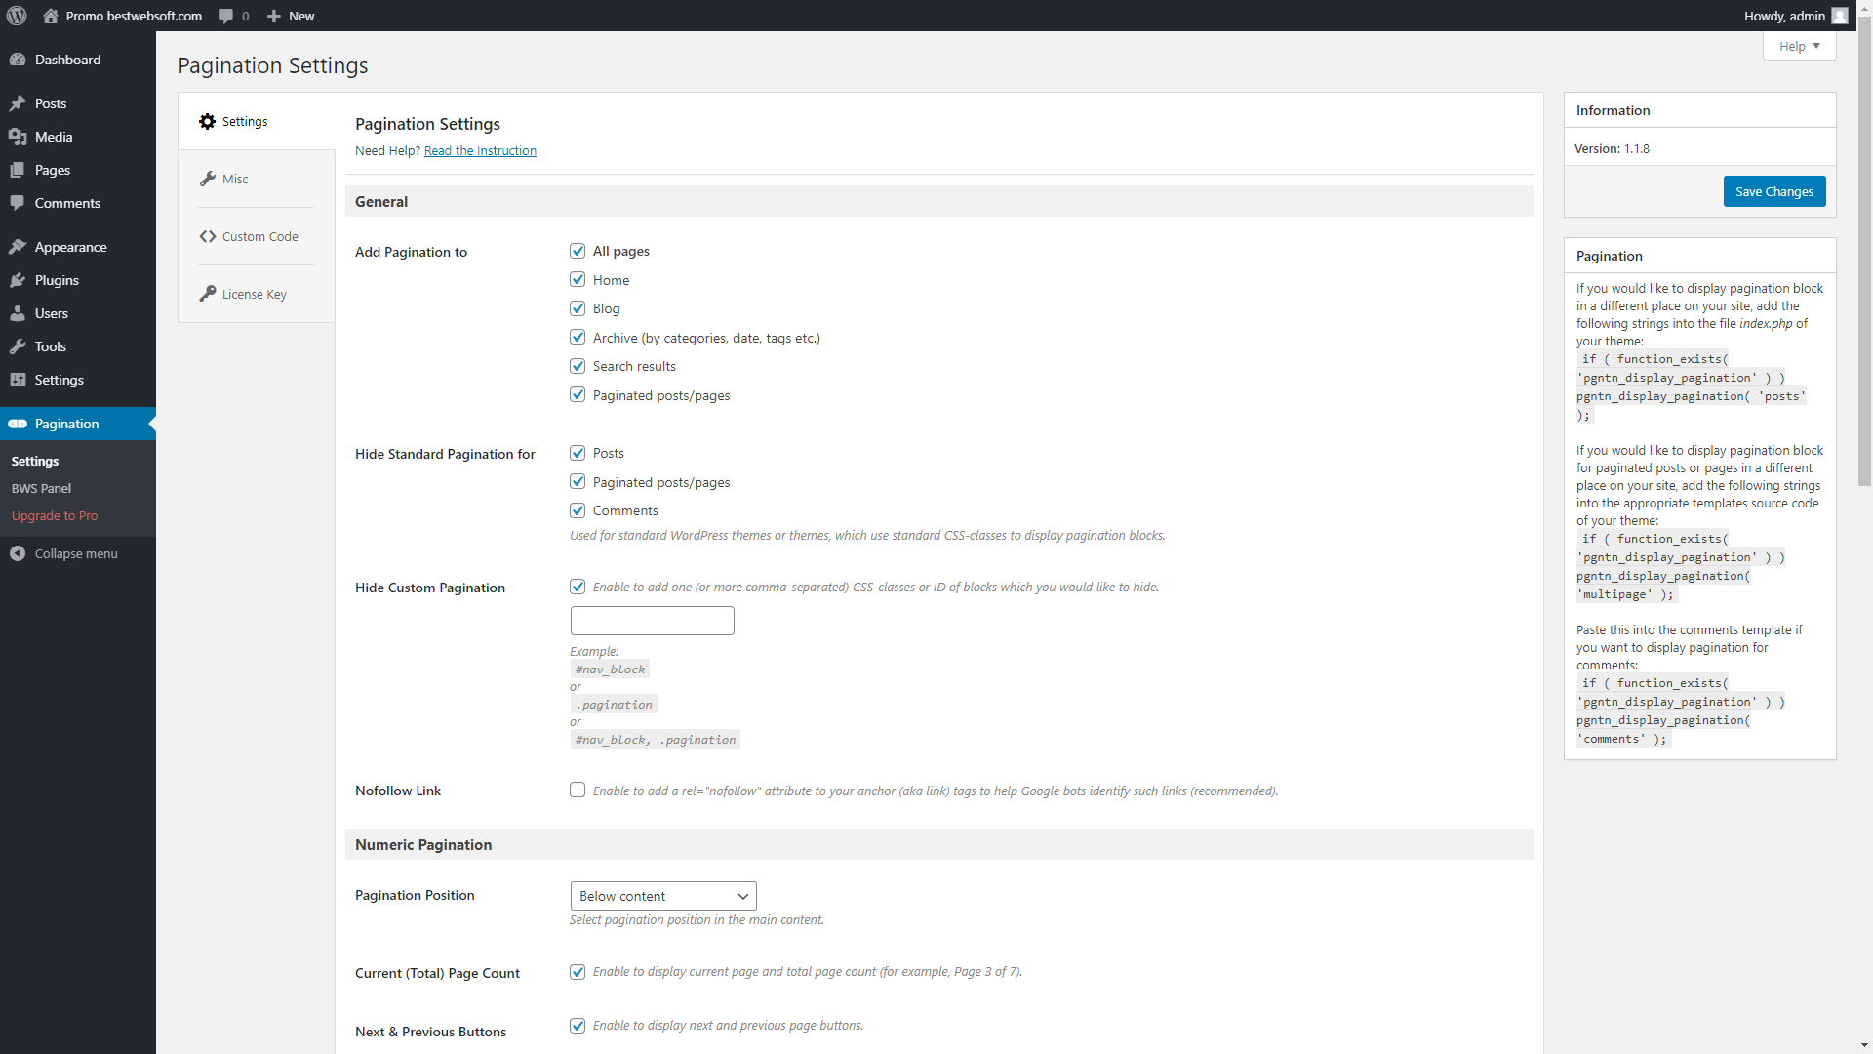This screenshot has height=1054, width=1873.
Task: Click the Hide Custom Pagination input field
Action: pos(651,620)
